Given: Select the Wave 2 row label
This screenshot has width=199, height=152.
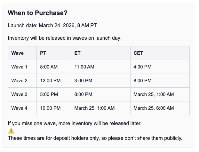Looking at the screenshot, I should pos(20,81).
